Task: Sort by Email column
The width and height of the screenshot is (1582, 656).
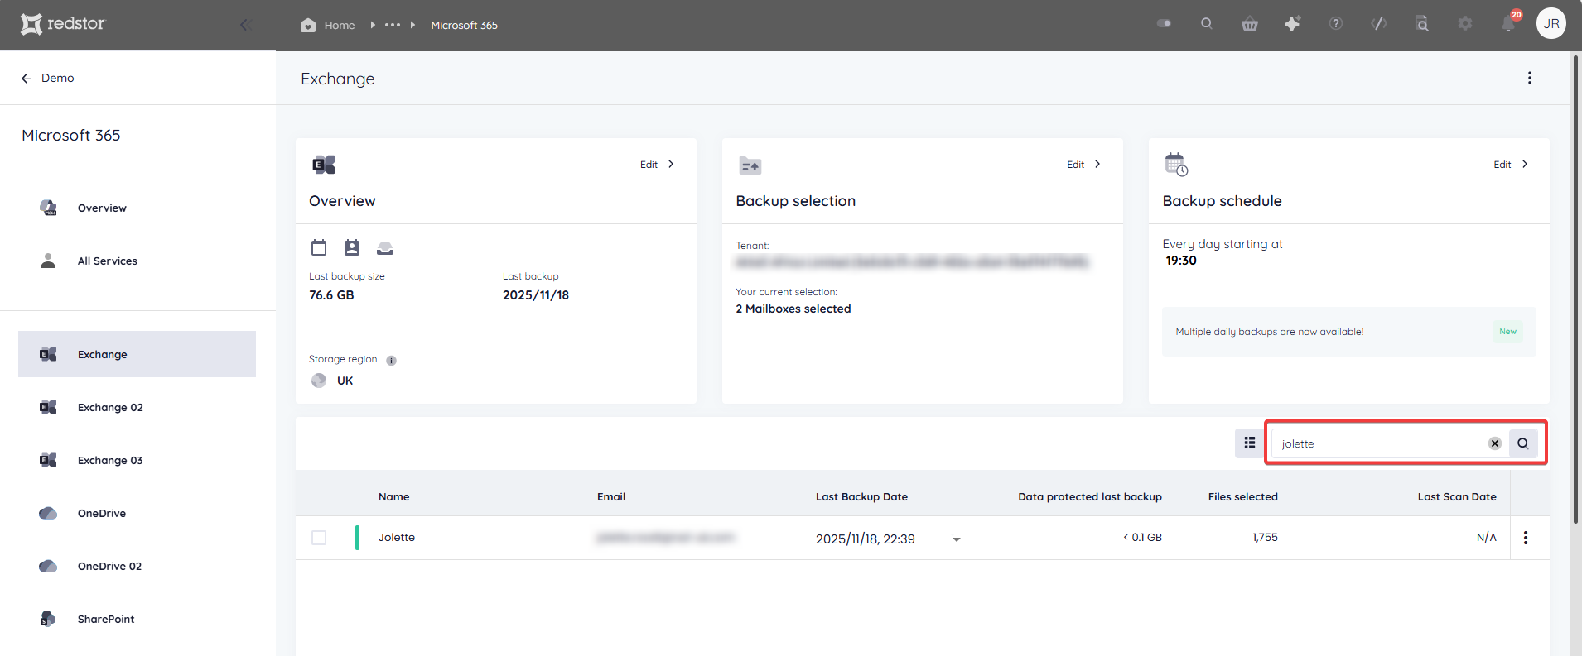Action: [x=611, y=497]
